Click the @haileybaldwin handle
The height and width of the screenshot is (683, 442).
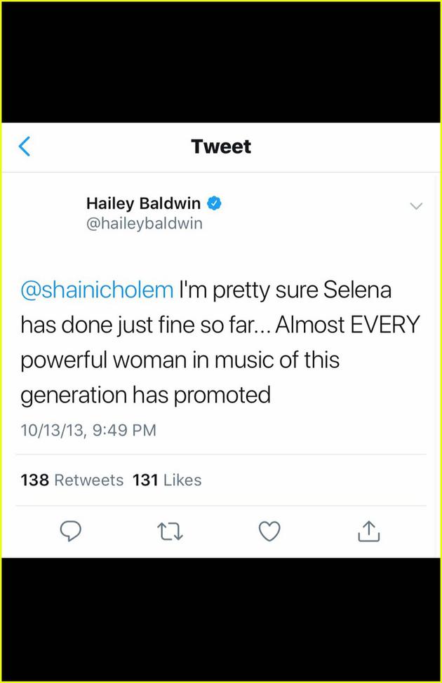[144, 223]
